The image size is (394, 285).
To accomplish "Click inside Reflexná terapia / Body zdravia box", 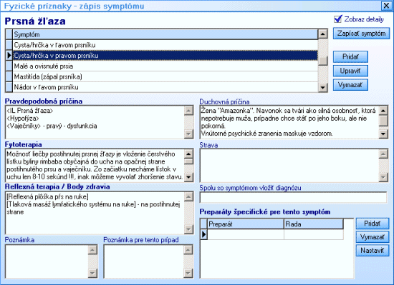I will pyautogui.click(x=95, y=213).
